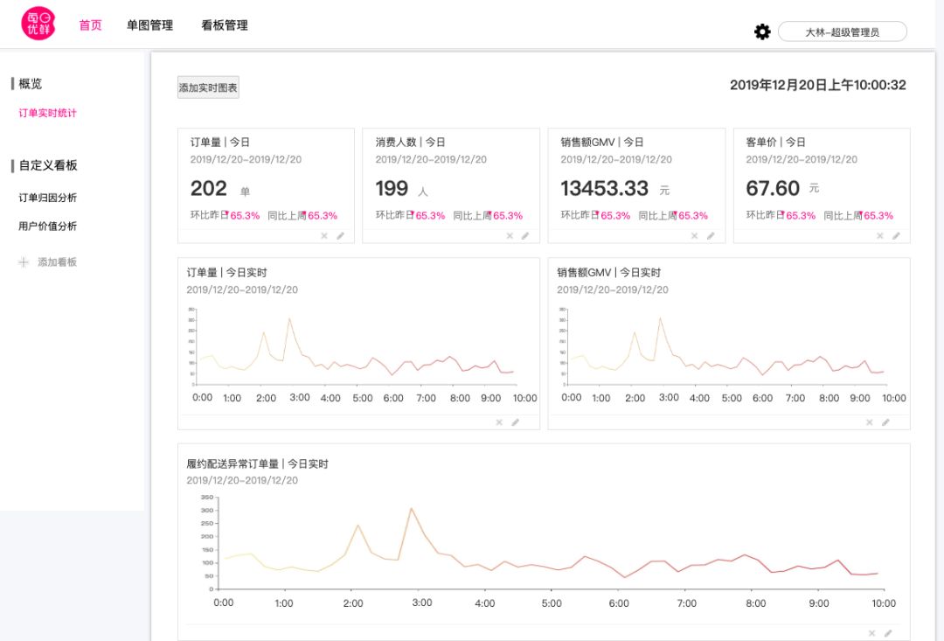This screenshot has width=944, height=641.
Task: Edit the 履约配送异常订单量 chart pencil icon
Action: (x=888, y=633)
